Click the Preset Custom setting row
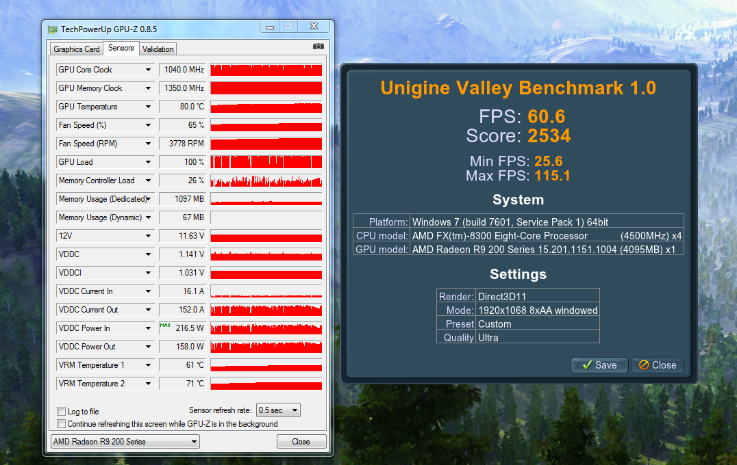This screenshot has width=737, height=465. click(518, 323)
